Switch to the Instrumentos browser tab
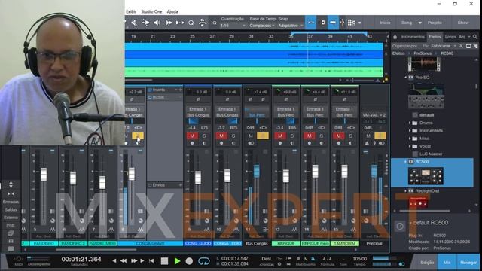The height and width of the screenshot is (271, 482). tap(413, 37)
